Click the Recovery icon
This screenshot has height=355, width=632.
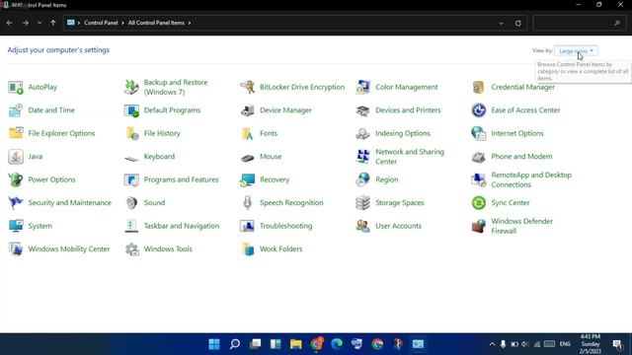(x=248, y=179)
